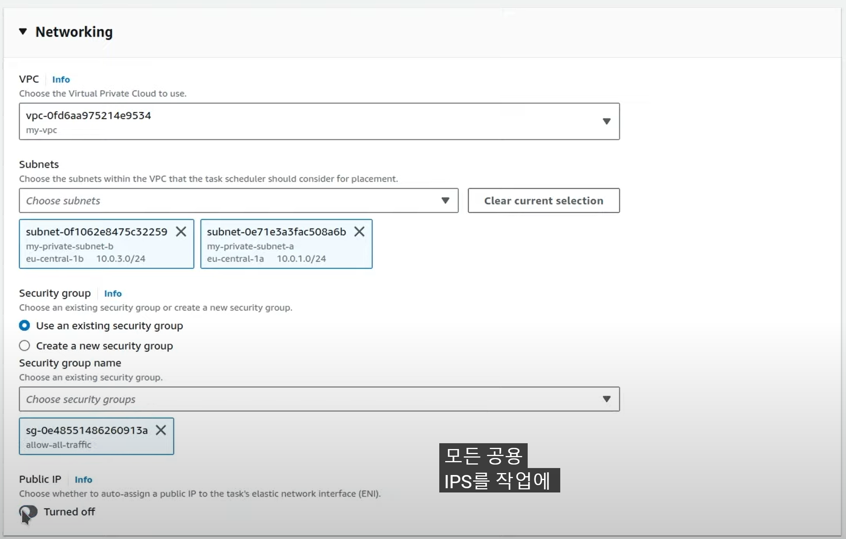Open the Security group Info link
The width and height of the screenshot is (846, 539).
click(113, 294)
